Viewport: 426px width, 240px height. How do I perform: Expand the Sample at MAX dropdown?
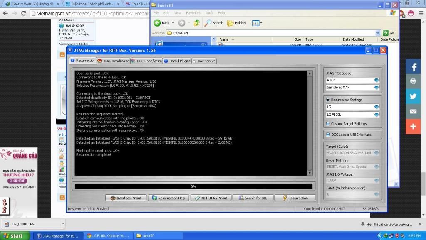tap(376, 87)
